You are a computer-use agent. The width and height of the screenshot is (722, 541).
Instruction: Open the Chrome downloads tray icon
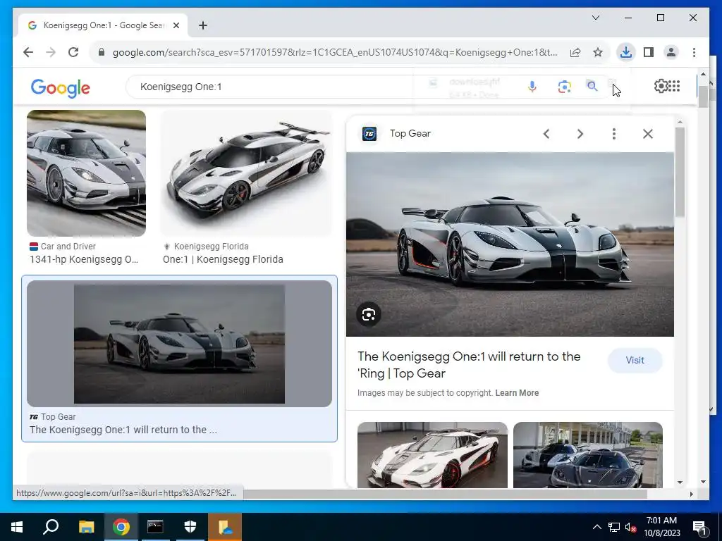point(626,52)
